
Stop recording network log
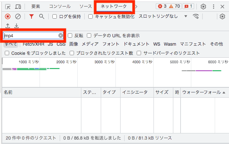pyautogui.click(x=8, y=16)
